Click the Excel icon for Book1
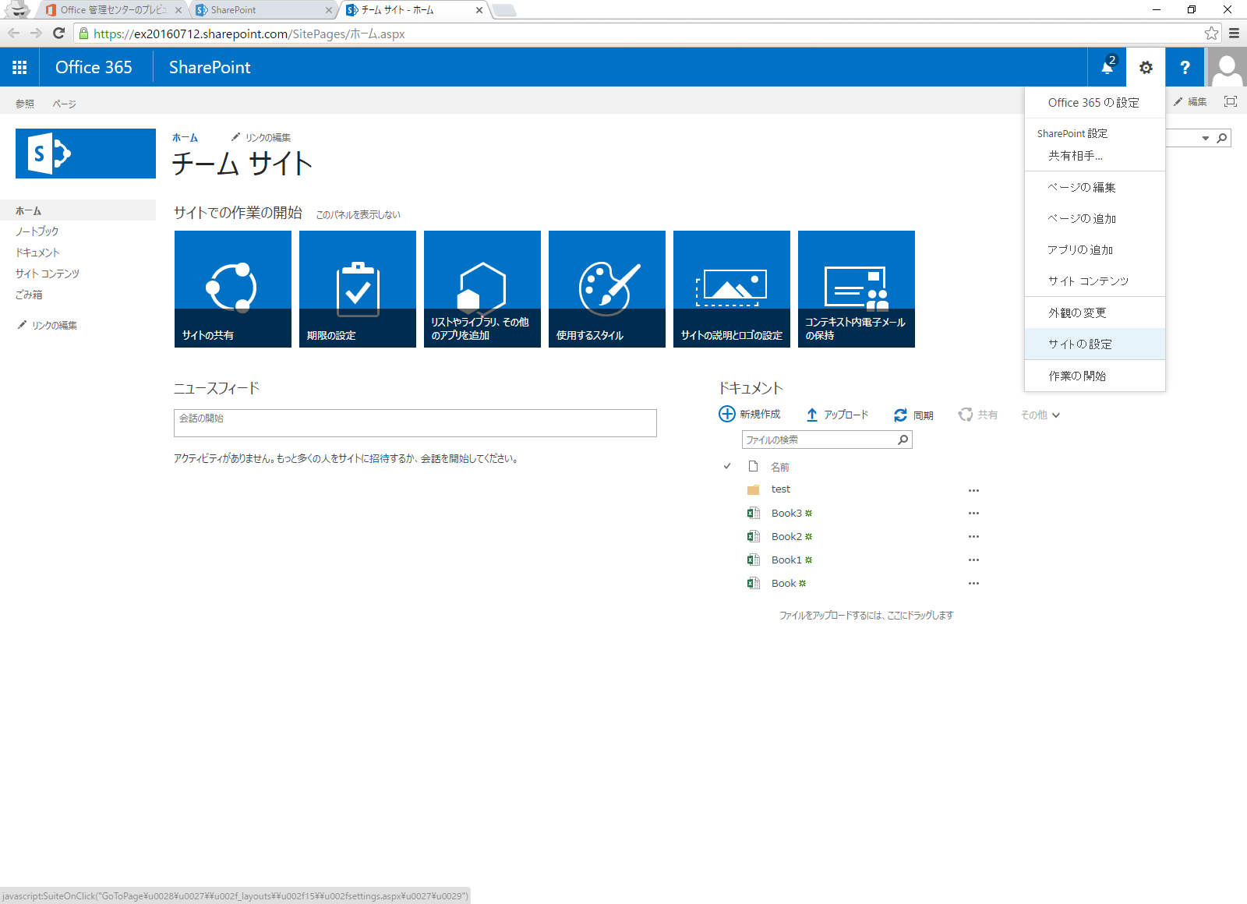The height and width of the screenshot is (904, 1247). pos(753,560)
